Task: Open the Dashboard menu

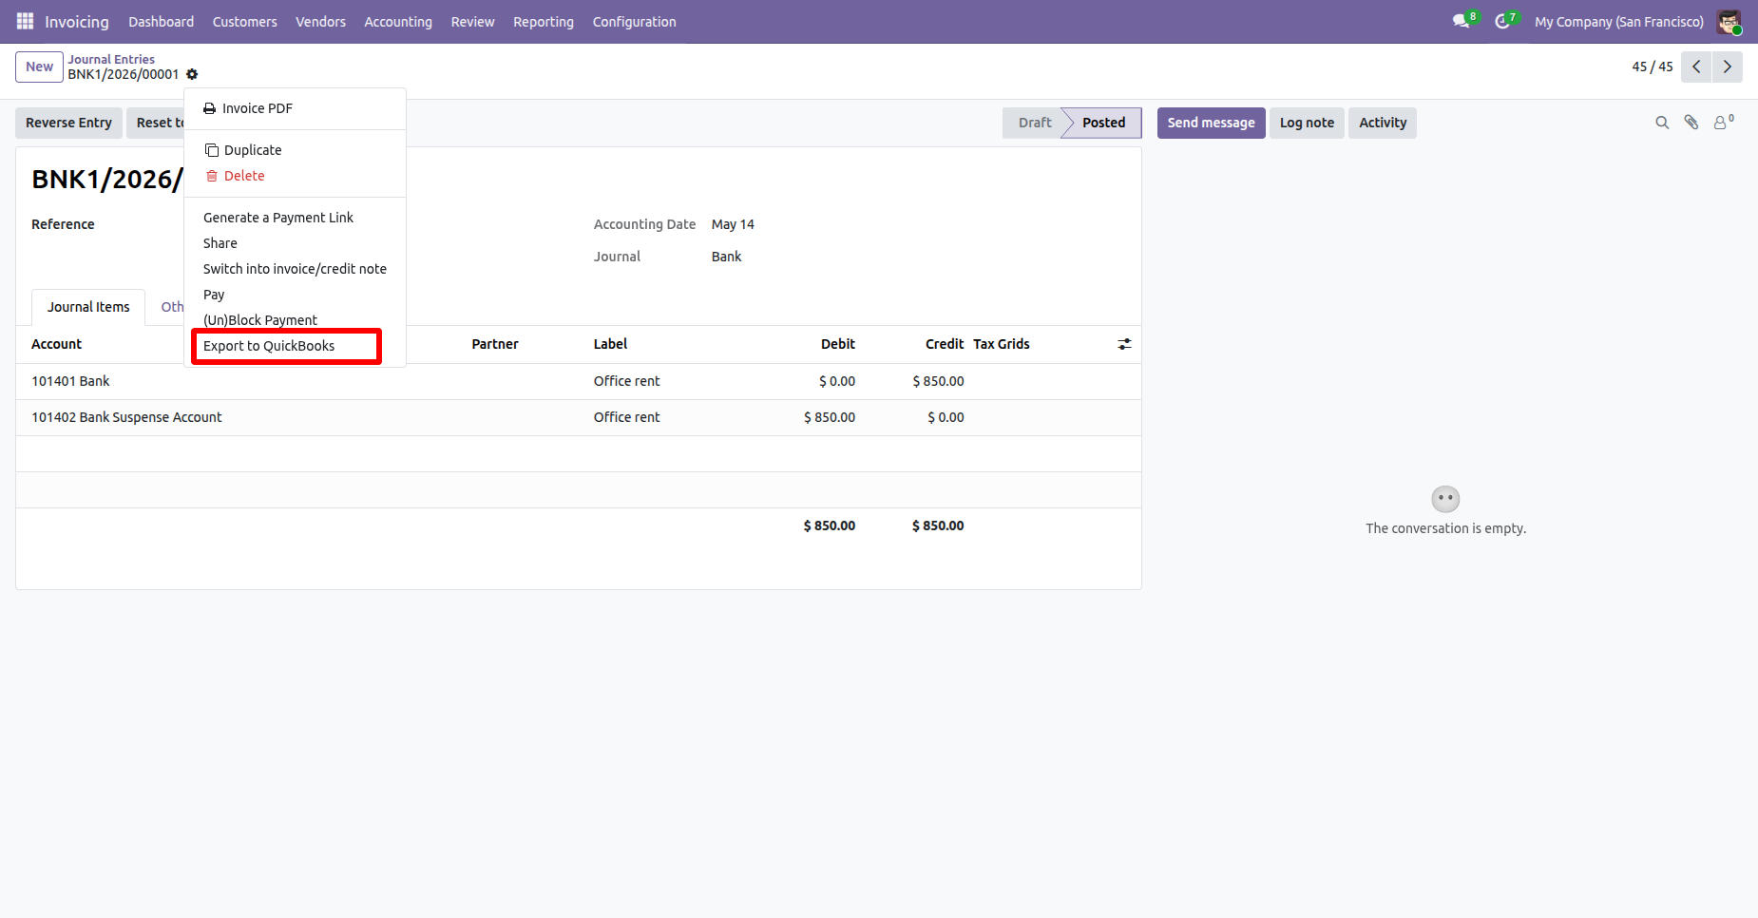Action: (162, 22)
